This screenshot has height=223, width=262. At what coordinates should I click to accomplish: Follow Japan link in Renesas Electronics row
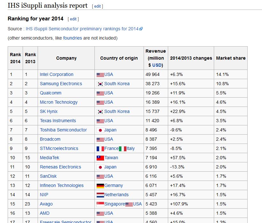[110, 167]
